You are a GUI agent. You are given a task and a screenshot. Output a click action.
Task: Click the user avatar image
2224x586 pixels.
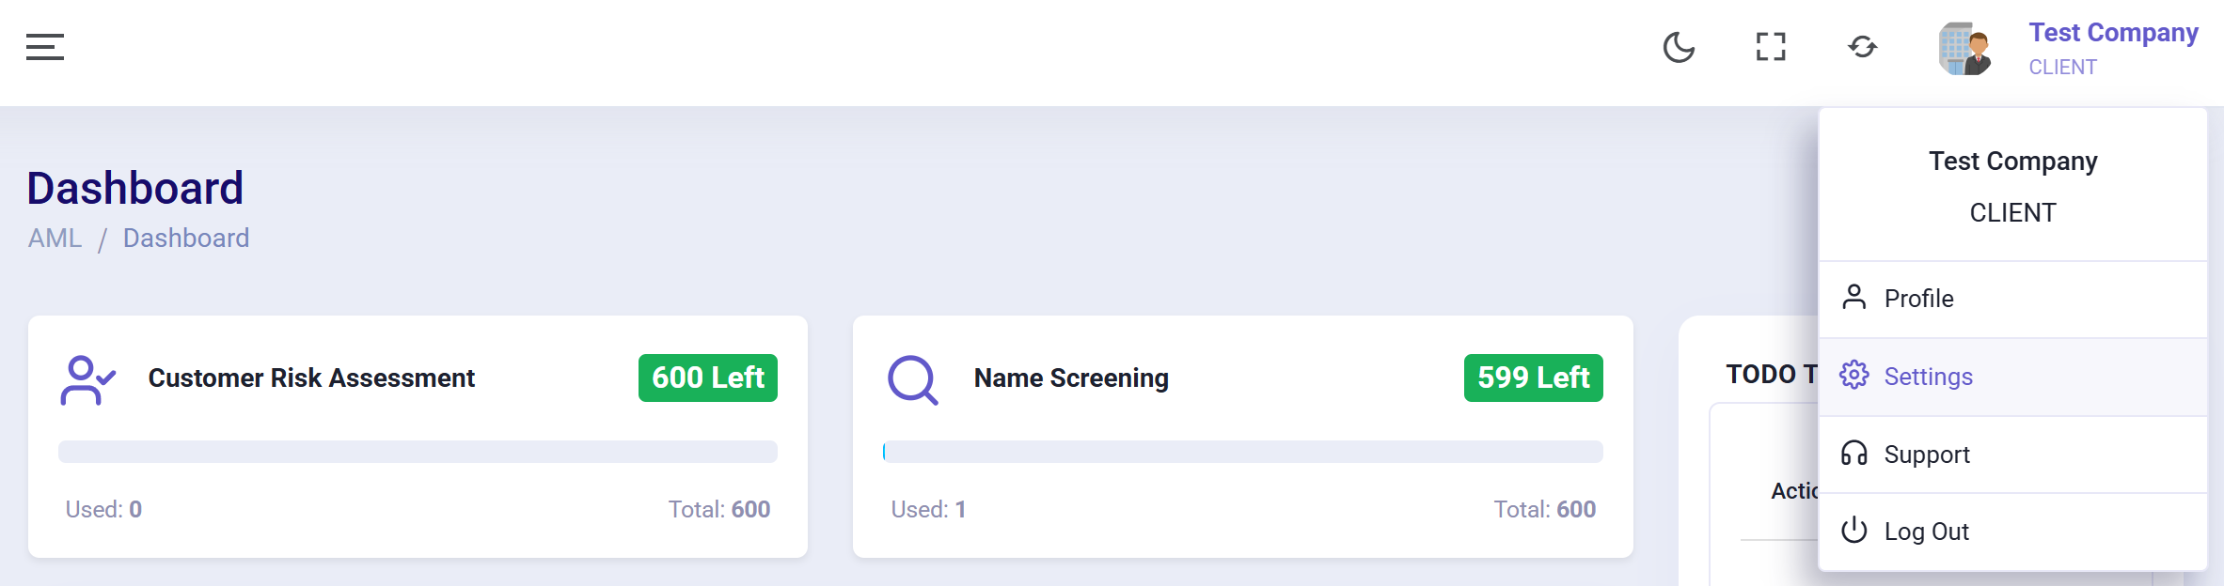point(1965,49)
